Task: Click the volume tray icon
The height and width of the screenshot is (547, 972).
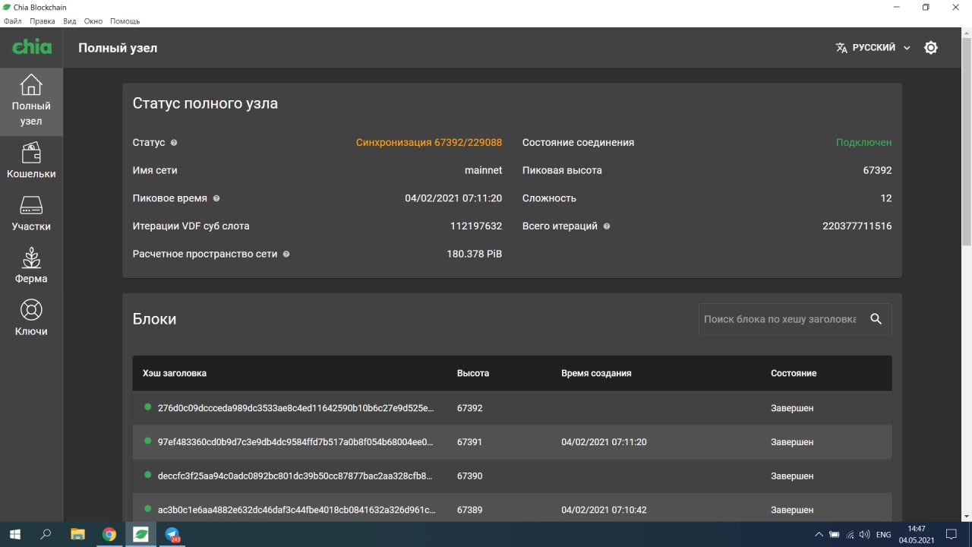Action: coord(864,535)
